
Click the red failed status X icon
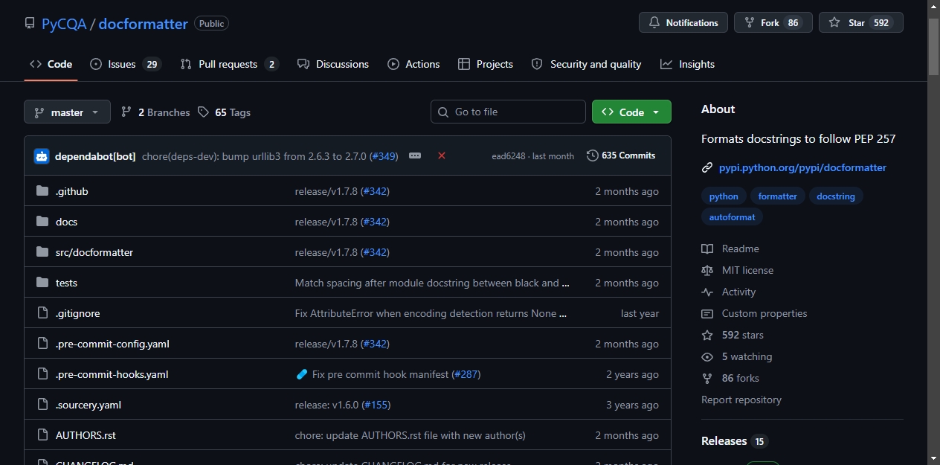click(x=442, y=155)
